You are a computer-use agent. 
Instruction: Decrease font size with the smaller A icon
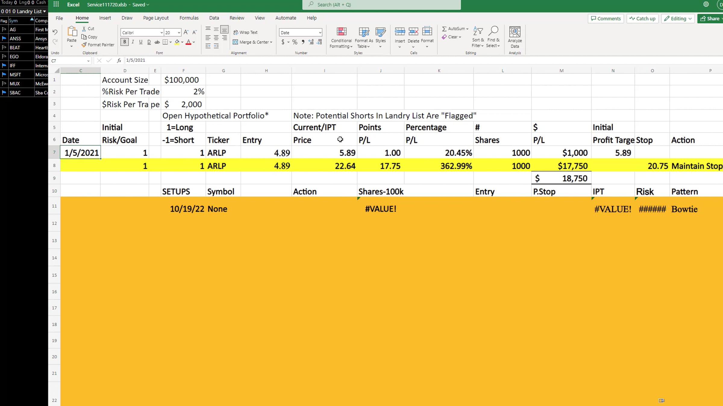[195, 32]
